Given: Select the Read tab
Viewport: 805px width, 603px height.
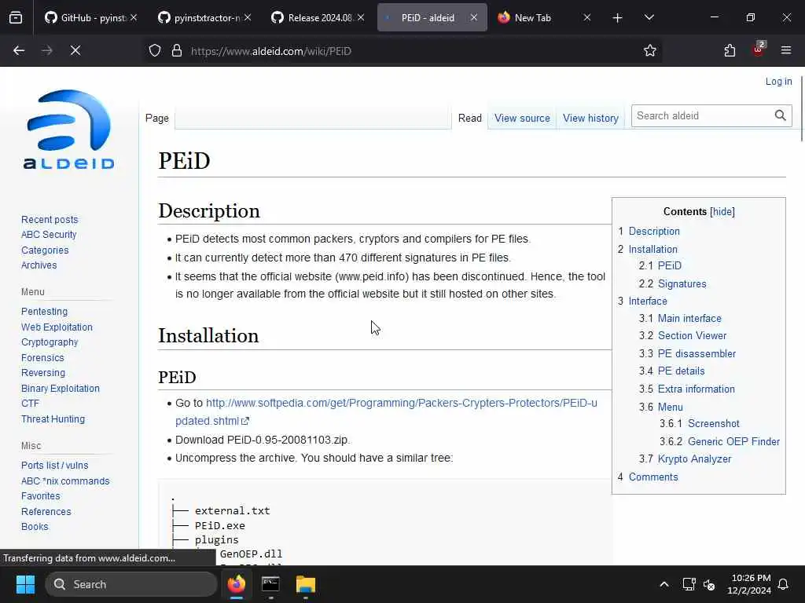Looking at the screenshot, I should click(470, 118).
